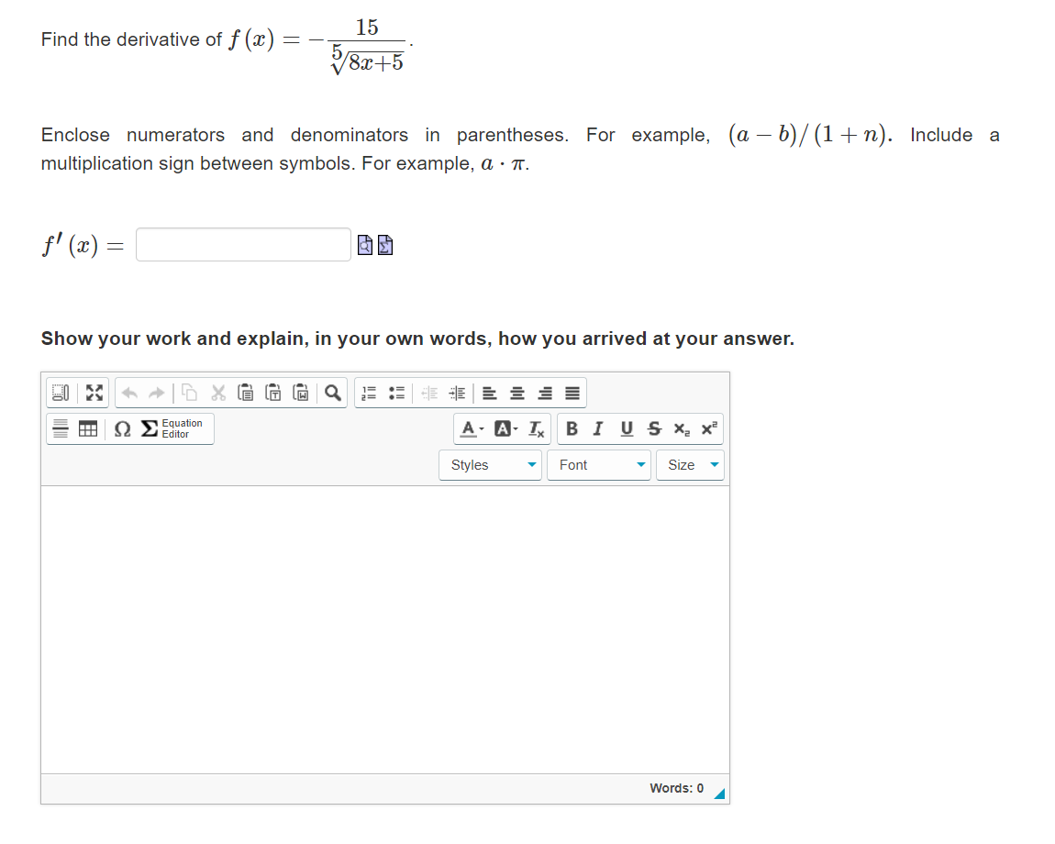
Task: Open the Size dropdown
Action: tap(690, 465)
